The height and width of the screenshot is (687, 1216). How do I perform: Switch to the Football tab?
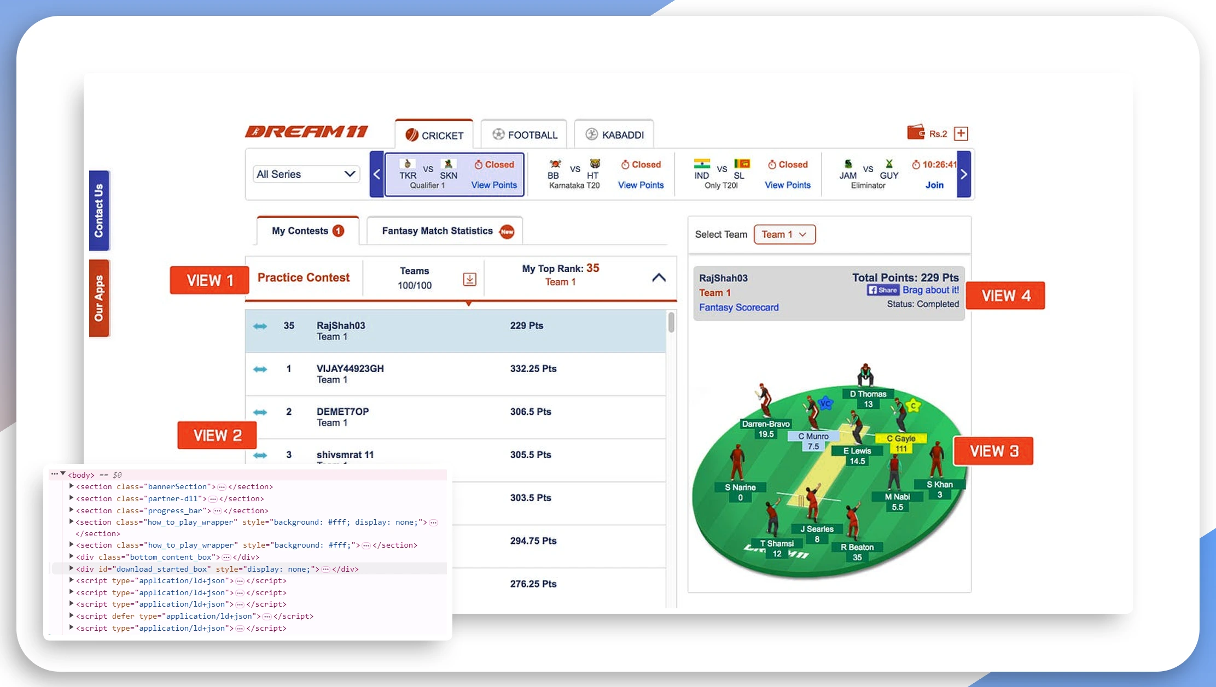point(523,133)
